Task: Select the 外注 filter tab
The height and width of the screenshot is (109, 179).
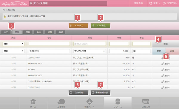Action: coord(39,32)
